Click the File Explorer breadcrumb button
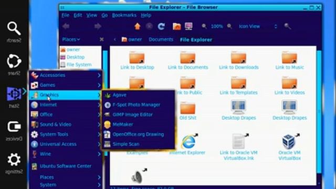Viewport: 336px width, 189px height. [x=196, y=40]
